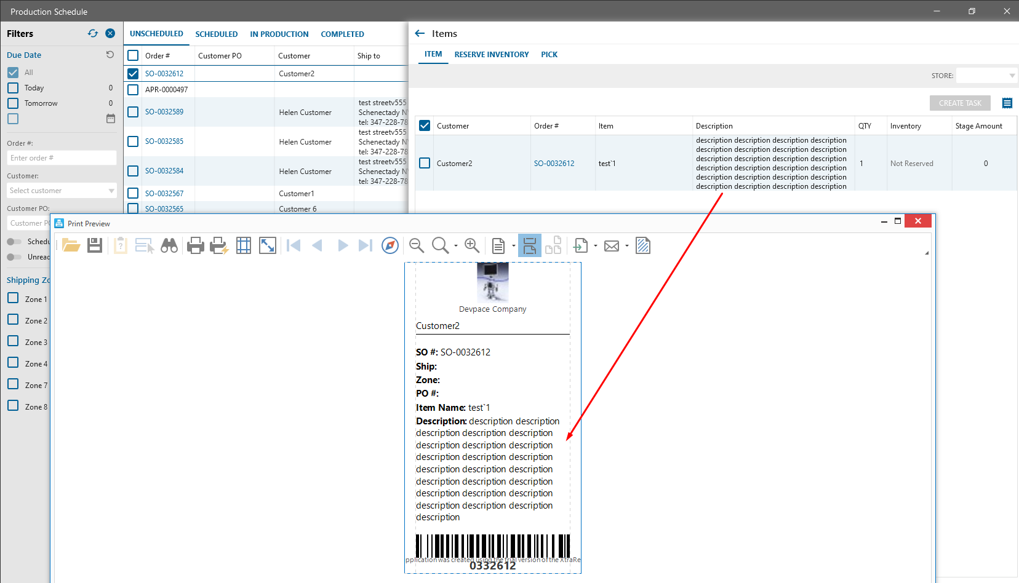Click the plain magnifier zoom icon
Viewport: 1019px width, 583px height.
click(x=440, y=246)
